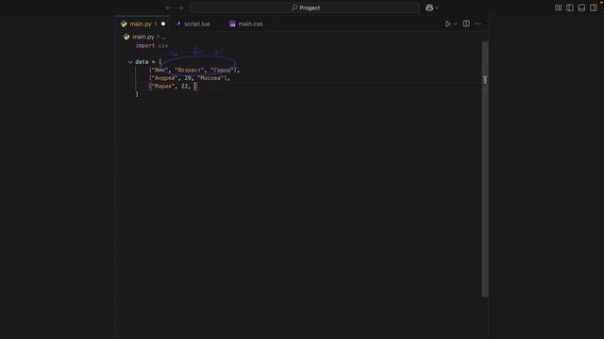Click the 'import' keyword in line one
The image size is (604, 339).
pyautogui.click(x=145, y=45)
